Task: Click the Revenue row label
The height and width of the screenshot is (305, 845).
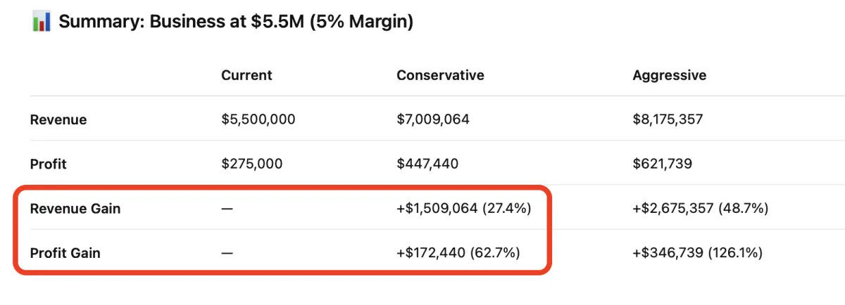Action: tap(58, 119)
